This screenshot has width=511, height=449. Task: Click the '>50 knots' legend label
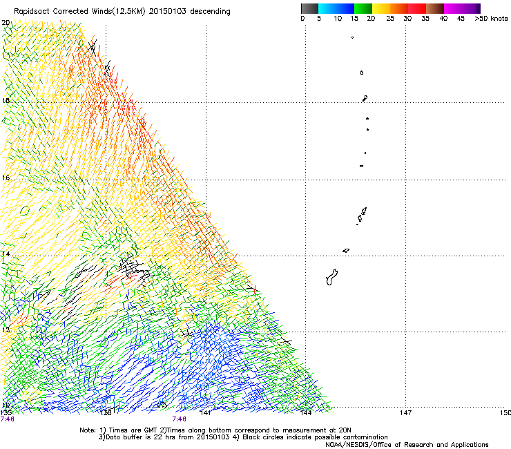(x=491, y=19)
